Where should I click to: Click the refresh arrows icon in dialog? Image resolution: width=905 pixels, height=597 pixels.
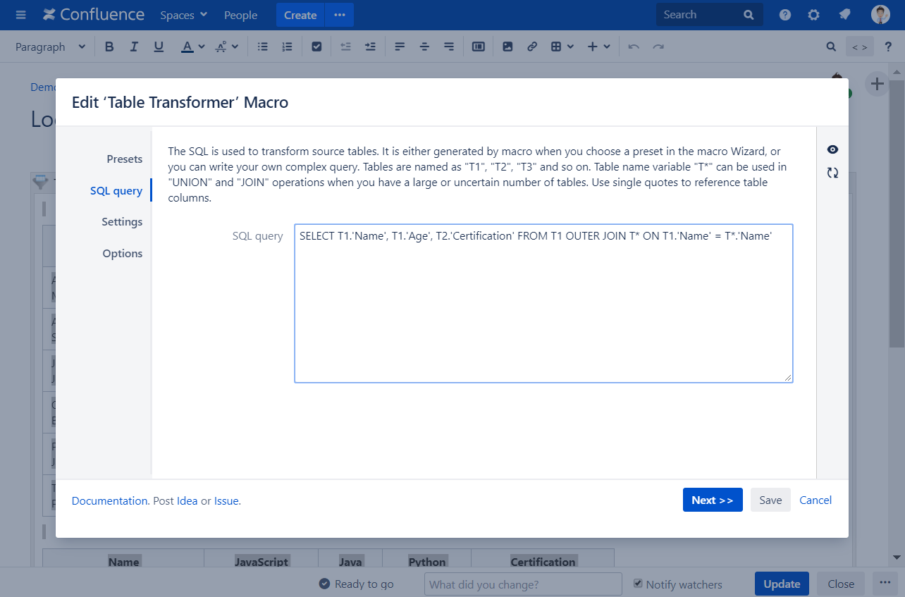(832, 173)
